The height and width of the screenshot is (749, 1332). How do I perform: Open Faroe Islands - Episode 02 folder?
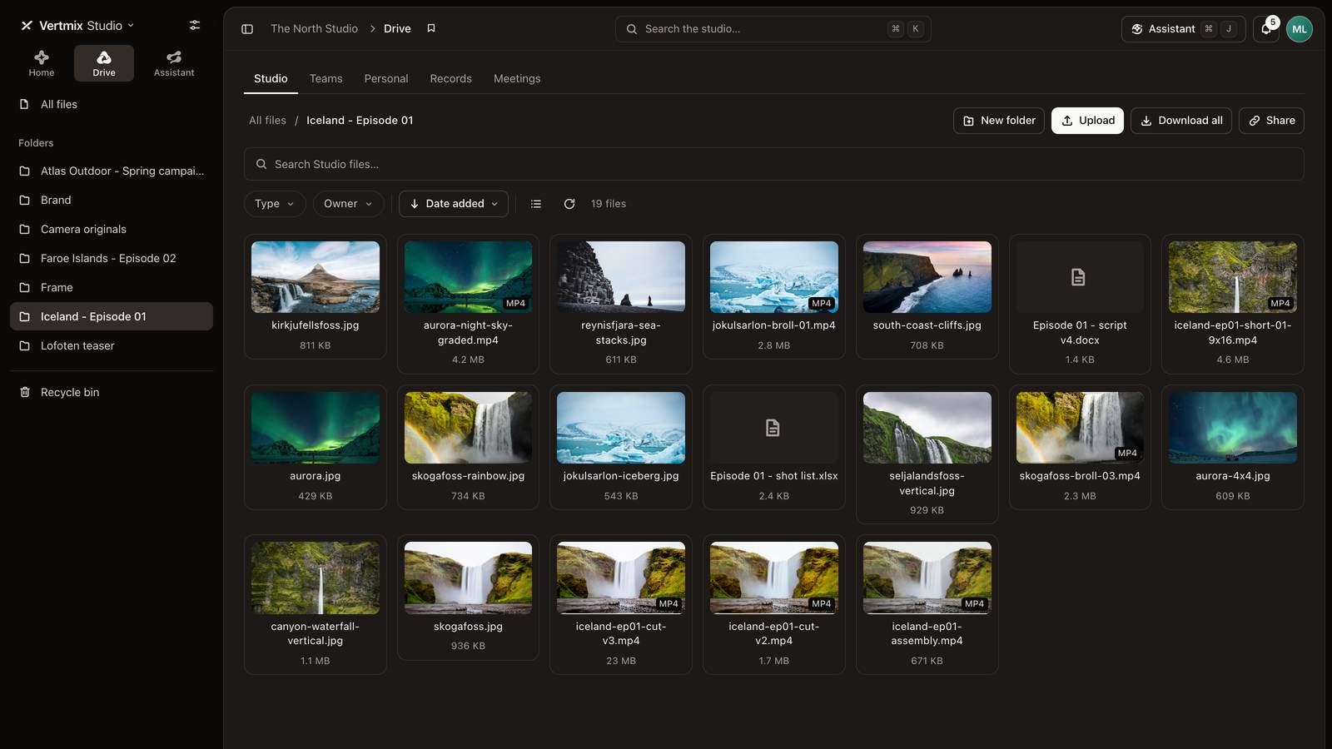coord(112,258)
